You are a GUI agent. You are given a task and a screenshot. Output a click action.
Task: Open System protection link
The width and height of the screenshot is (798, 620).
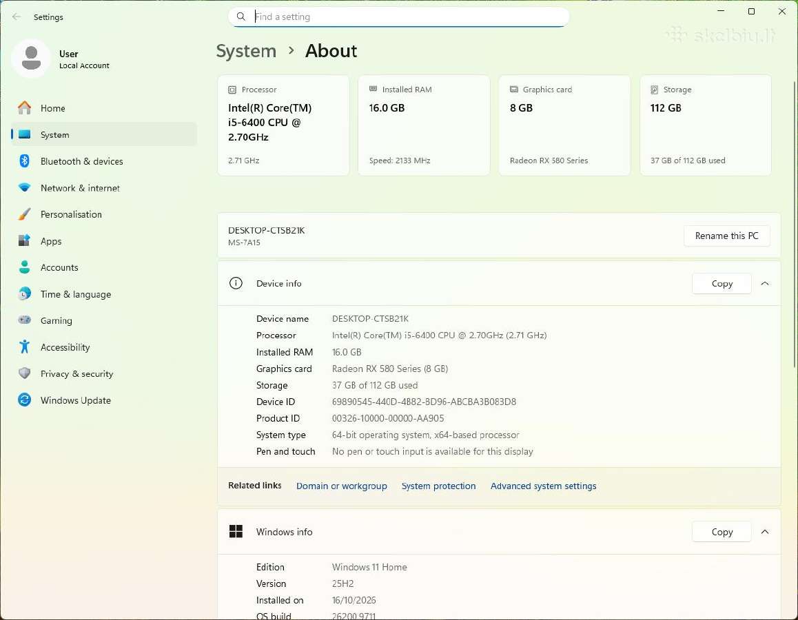[x=439, y=486]
